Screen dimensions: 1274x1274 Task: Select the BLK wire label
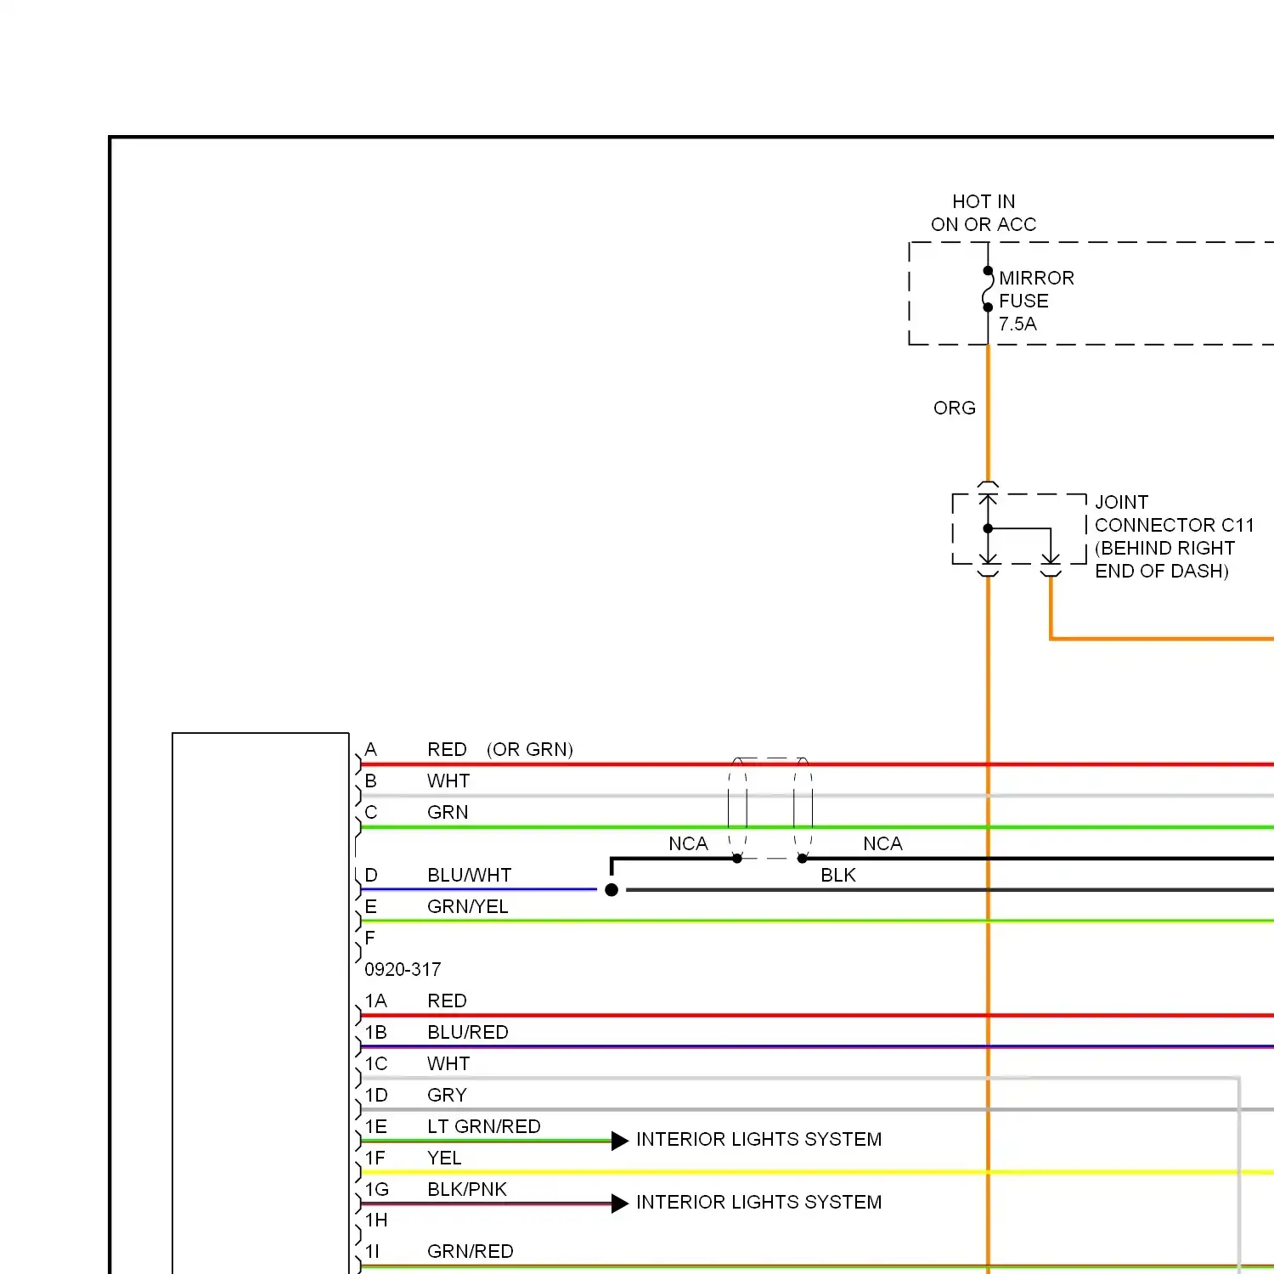(838, 876)
